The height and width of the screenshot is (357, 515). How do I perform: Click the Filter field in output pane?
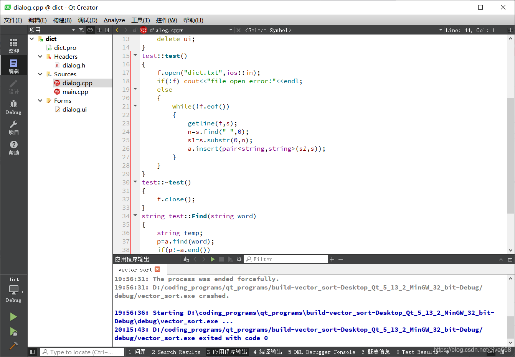tap(286, 259)
